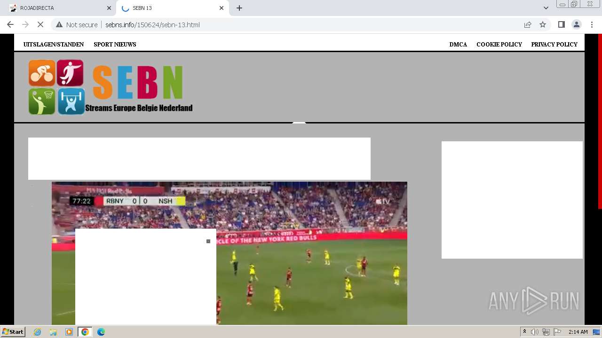
Task: View Not secure site information
Action: pyautogui.click(x=77, y=24)
